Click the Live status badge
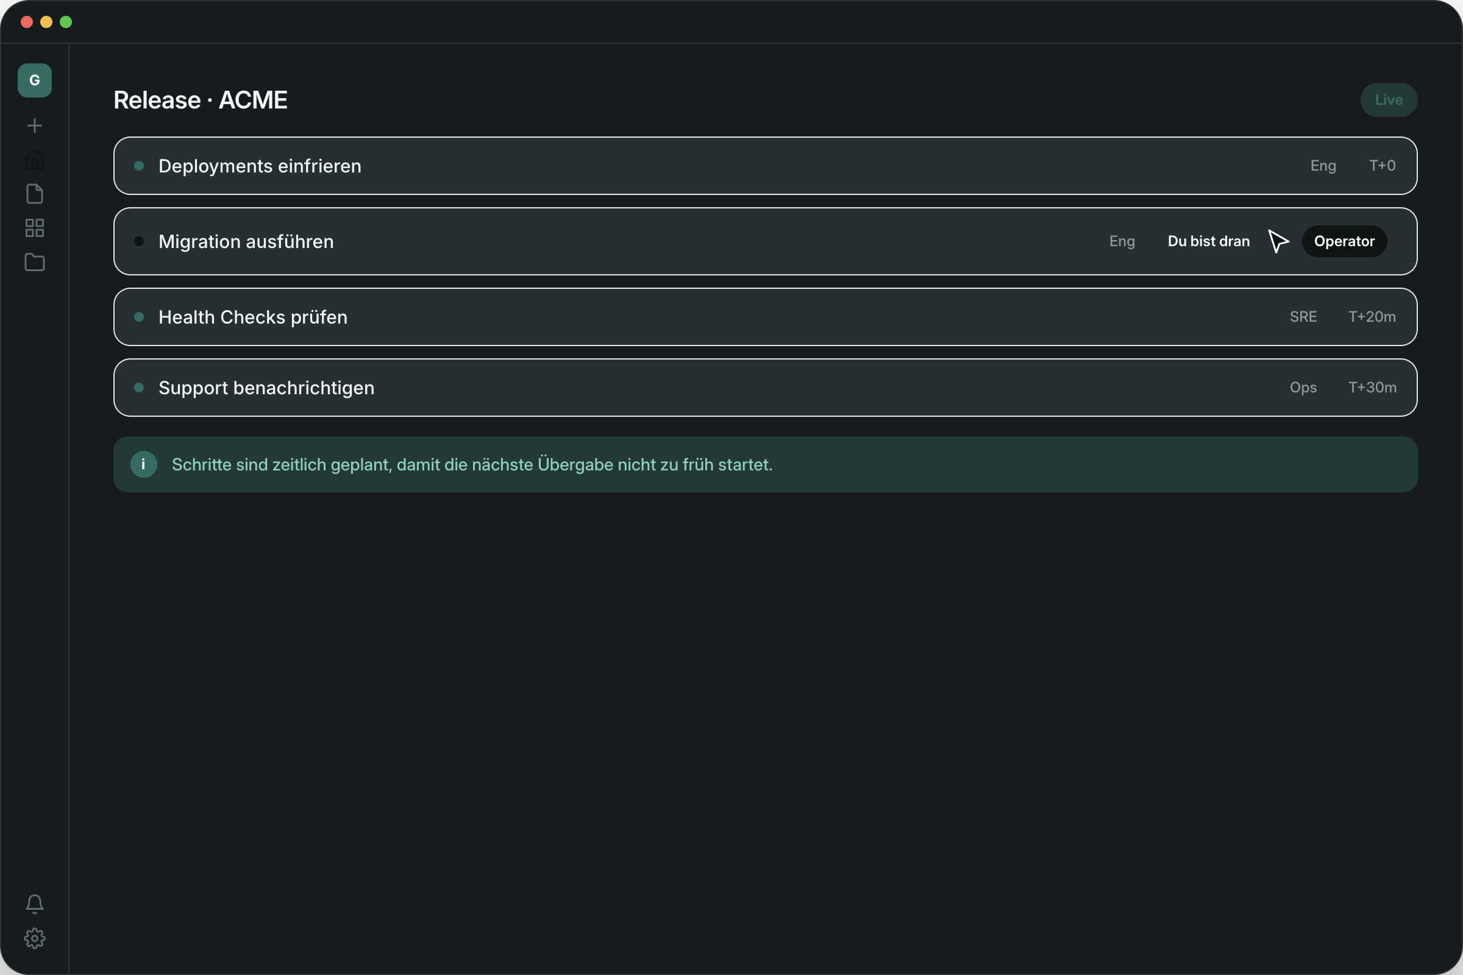 tap(1389, 100)
